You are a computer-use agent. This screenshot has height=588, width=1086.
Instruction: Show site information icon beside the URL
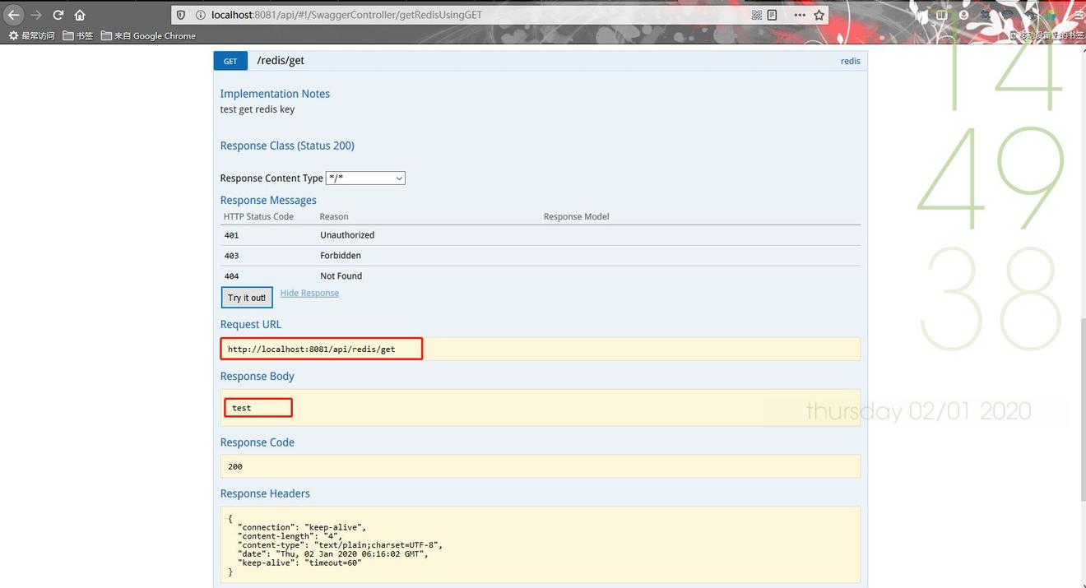coord(200,15)
